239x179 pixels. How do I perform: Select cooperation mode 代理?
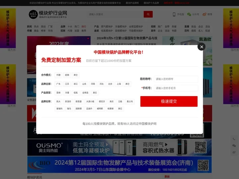point(58,75)
